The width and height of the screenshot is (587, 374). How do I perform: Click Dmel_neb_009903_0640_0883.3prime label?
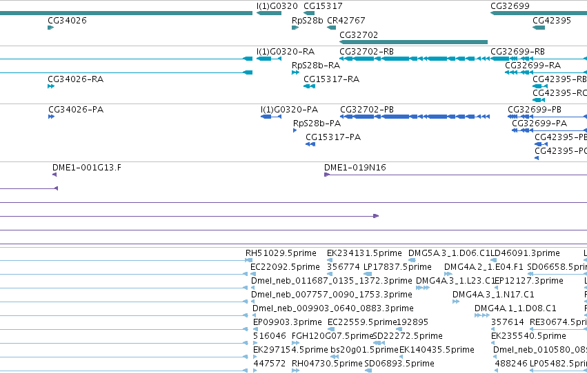tap(332, 309)
